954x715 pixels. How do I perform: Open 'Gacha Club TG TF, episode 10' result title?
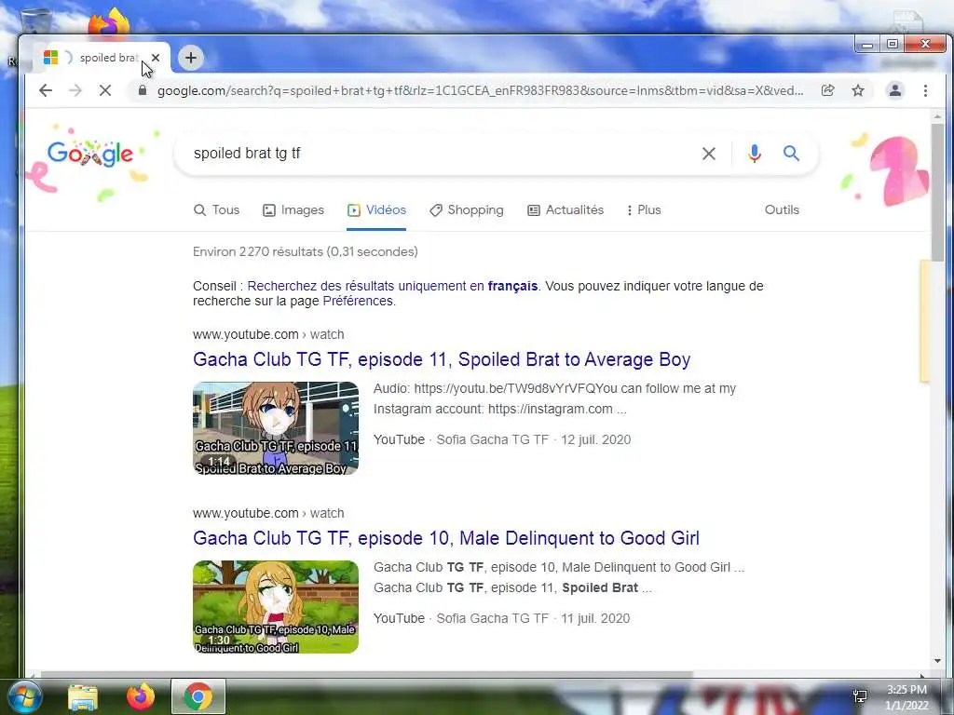[446, 538]
